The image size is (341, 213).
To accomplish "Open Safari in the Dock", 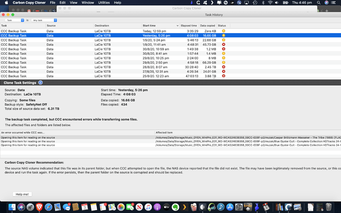I will 48,207.
